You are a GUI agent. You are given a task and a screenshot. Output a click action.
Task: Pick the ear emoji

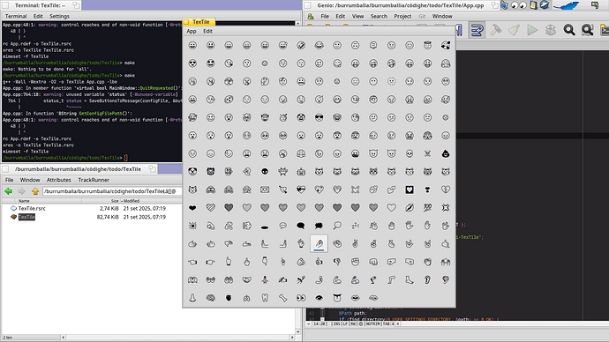click(x=427, y=279)
